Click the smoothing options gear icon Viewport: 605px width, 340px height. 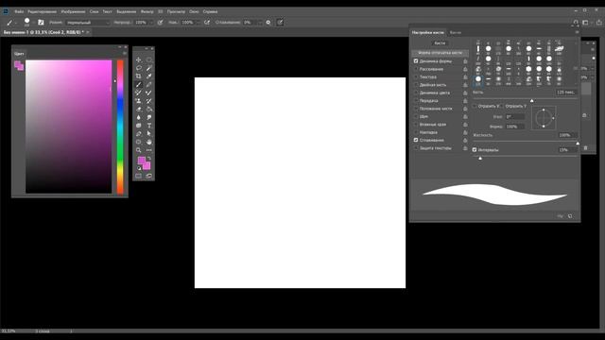[x=268, y=23]
